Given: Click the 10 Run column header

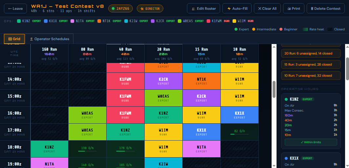Looking at the screenshot, I should tap(239, 53).
